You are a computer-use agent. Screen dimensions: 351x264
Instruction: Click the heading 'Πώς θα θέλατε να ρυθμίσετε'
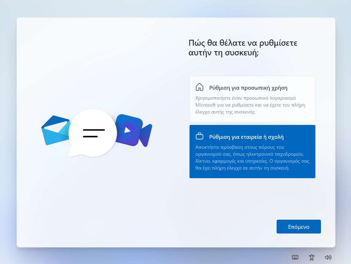click(243, 43)
